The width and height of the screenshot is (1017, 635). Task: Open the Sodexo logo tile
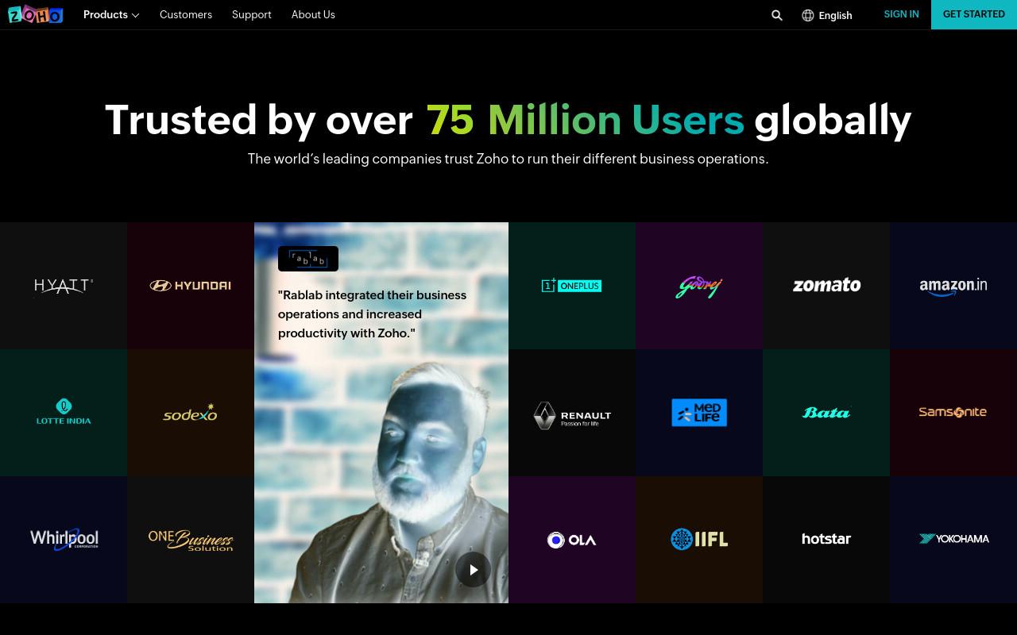[x=191, y=413]
